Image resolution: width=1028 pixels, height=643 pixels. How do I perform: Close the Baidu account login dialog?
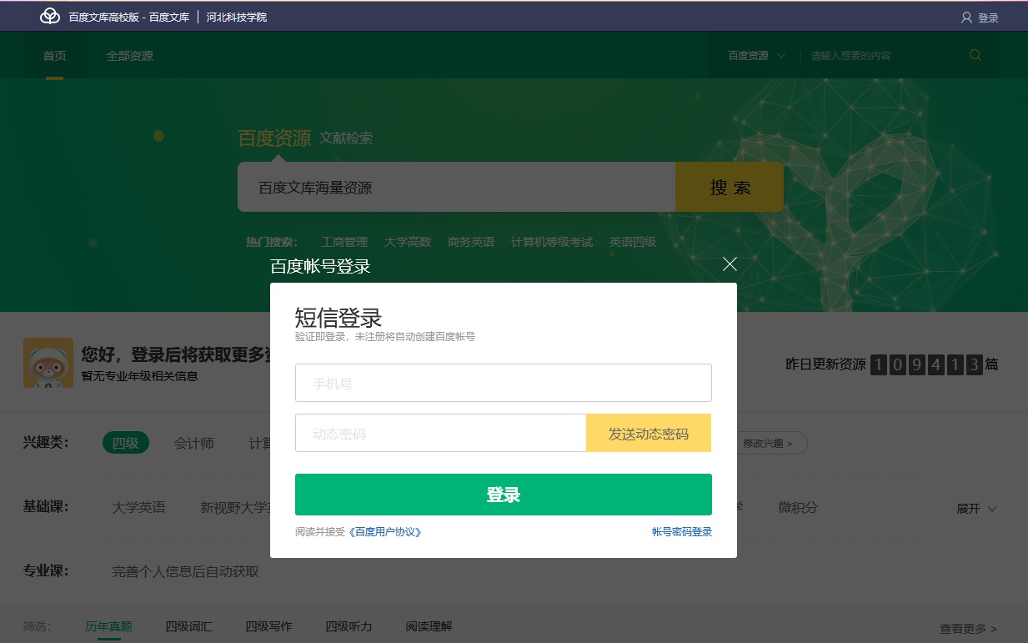pyautogui.click(x=730, y=264)
